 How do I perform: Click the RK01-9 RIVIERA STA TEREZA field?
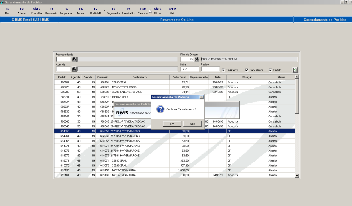coord(249,59)
